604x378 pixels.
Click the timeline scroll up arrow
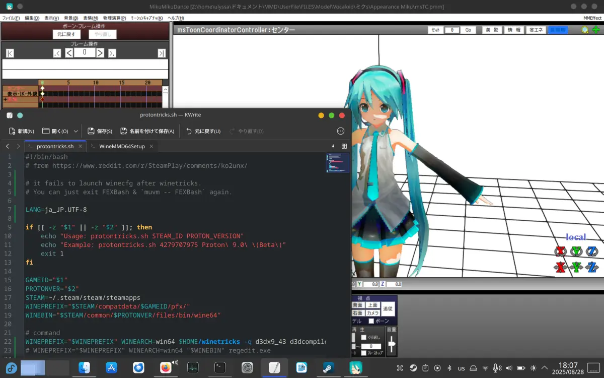tap(165, 89)
